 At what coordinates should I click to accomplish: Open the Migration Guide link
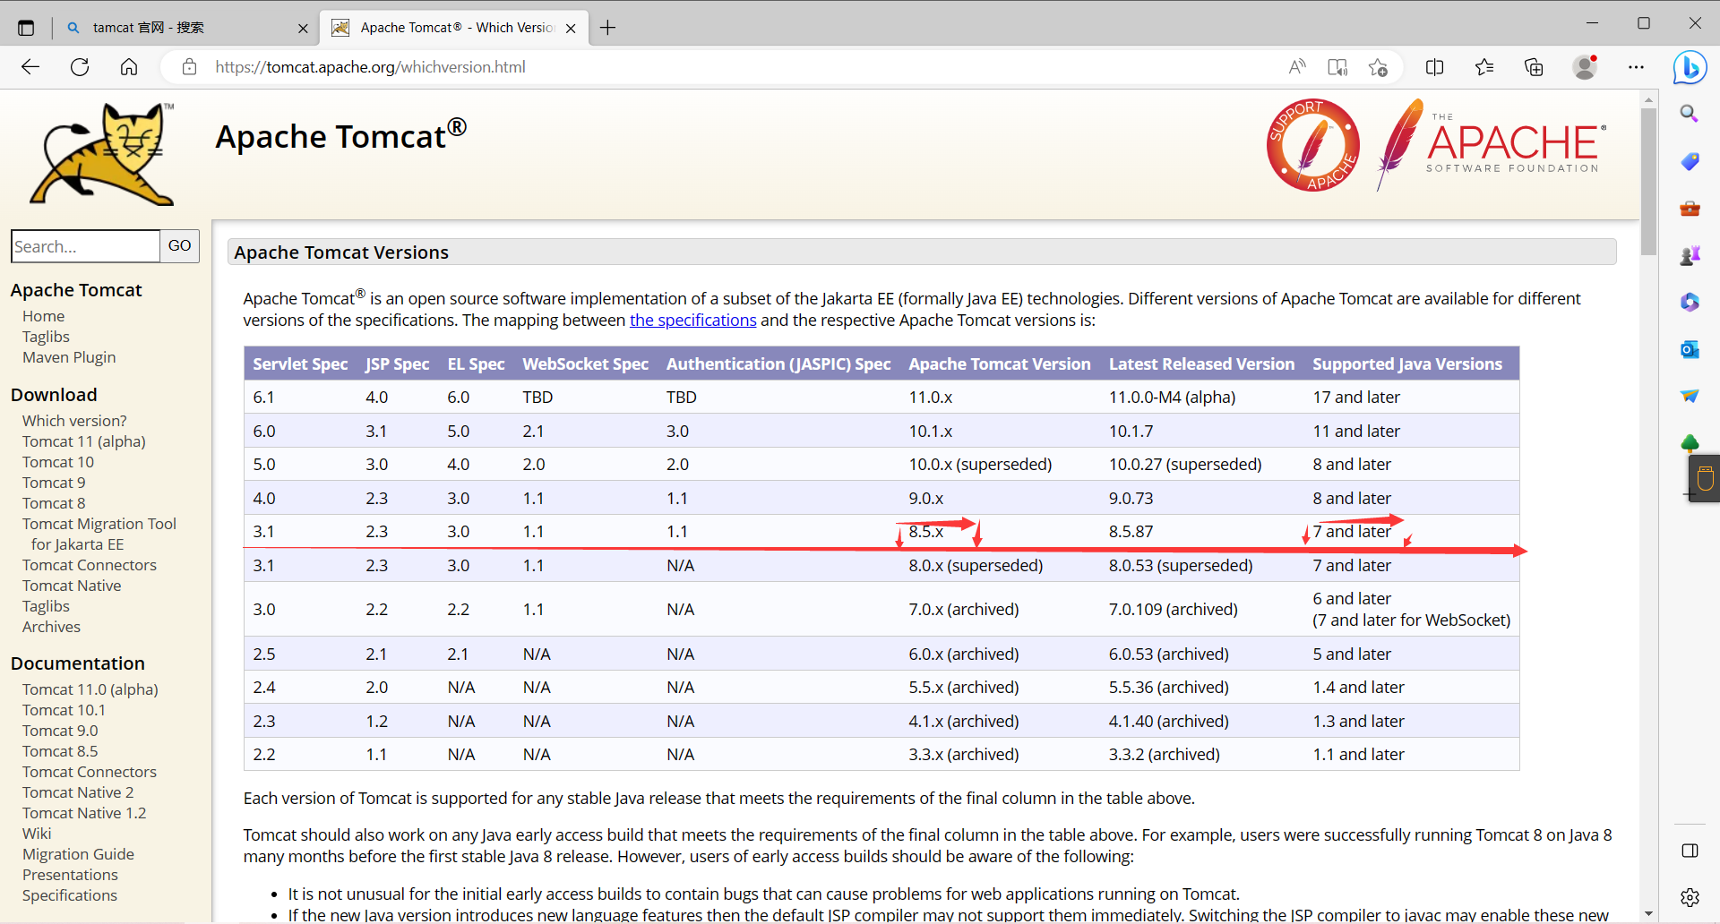tap(78, 854)
